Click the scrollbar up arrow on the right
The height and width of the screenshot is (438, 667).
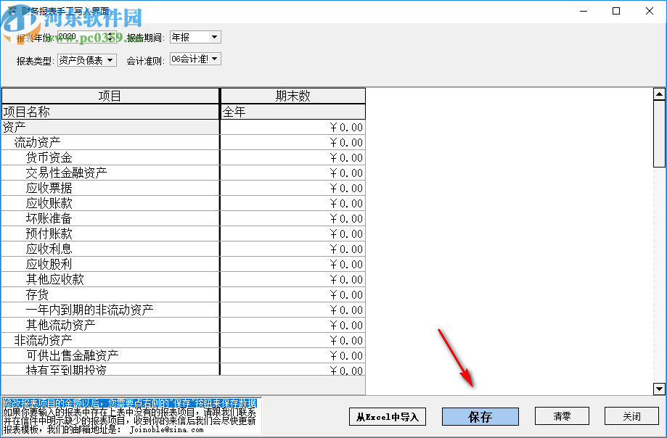coord(659,94)
